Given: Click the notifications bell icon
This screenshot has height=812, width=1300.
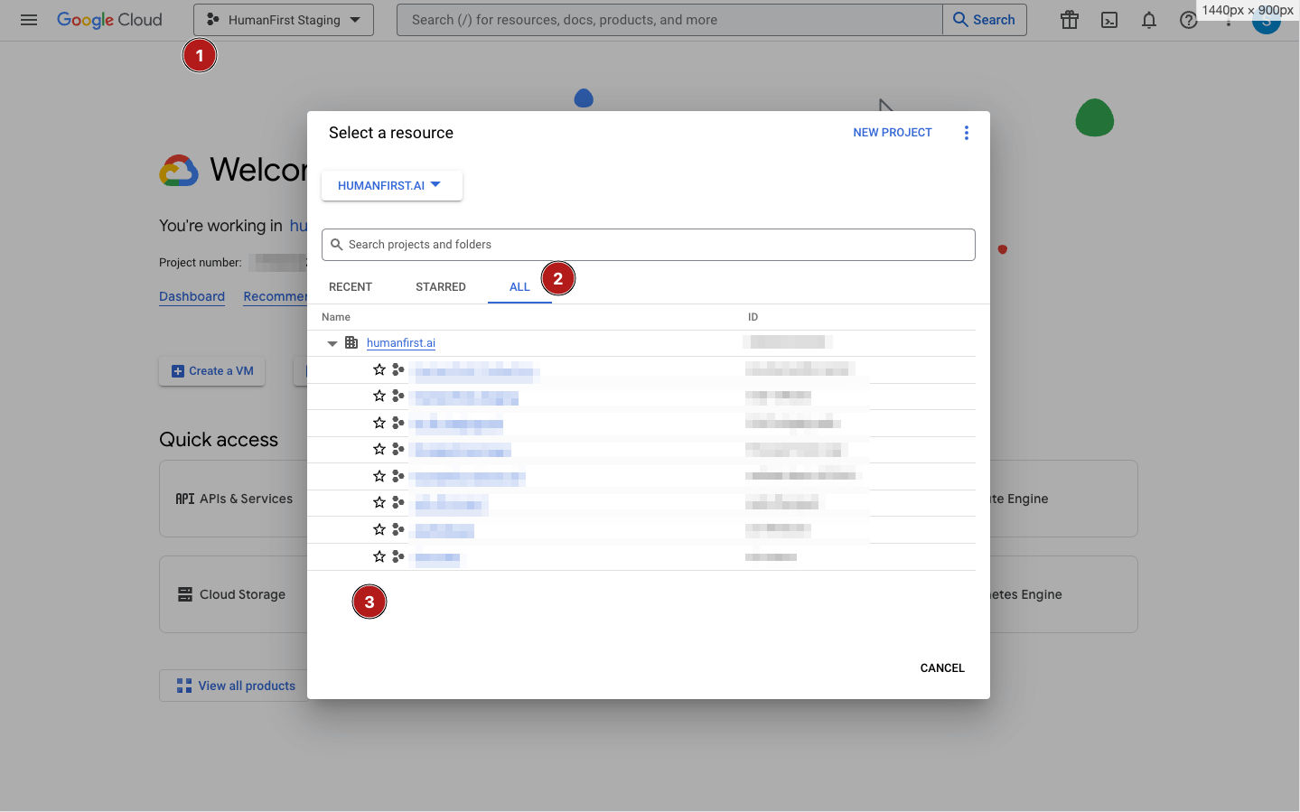Looking at the screenshot, I should pyautogui.click(x=1149, y=20).
